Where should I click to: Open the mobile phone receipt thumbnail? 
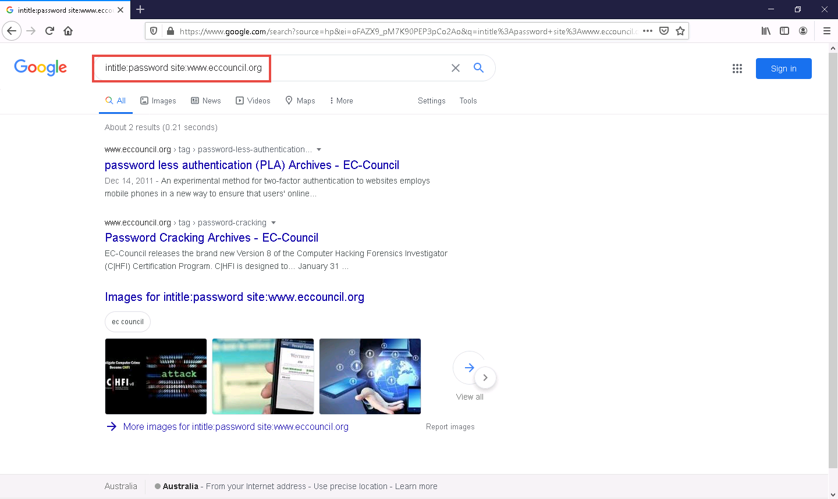click(x=263, y=376)
